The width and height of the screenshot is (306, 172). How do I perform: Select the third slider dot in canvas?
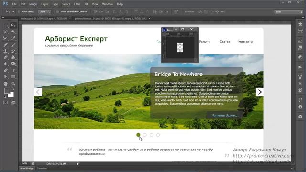point(152,135)
